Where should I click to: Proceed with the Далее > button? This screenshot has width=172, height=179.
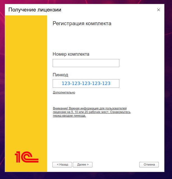[x=83, y=165]
